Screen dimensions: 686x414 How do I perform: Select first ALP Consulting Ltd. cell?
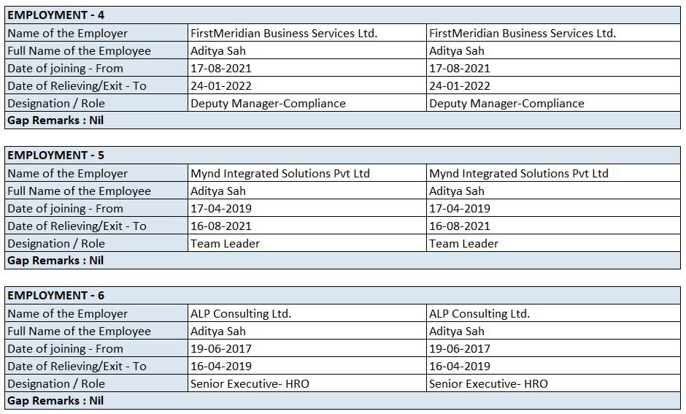(x=241, y=313)
